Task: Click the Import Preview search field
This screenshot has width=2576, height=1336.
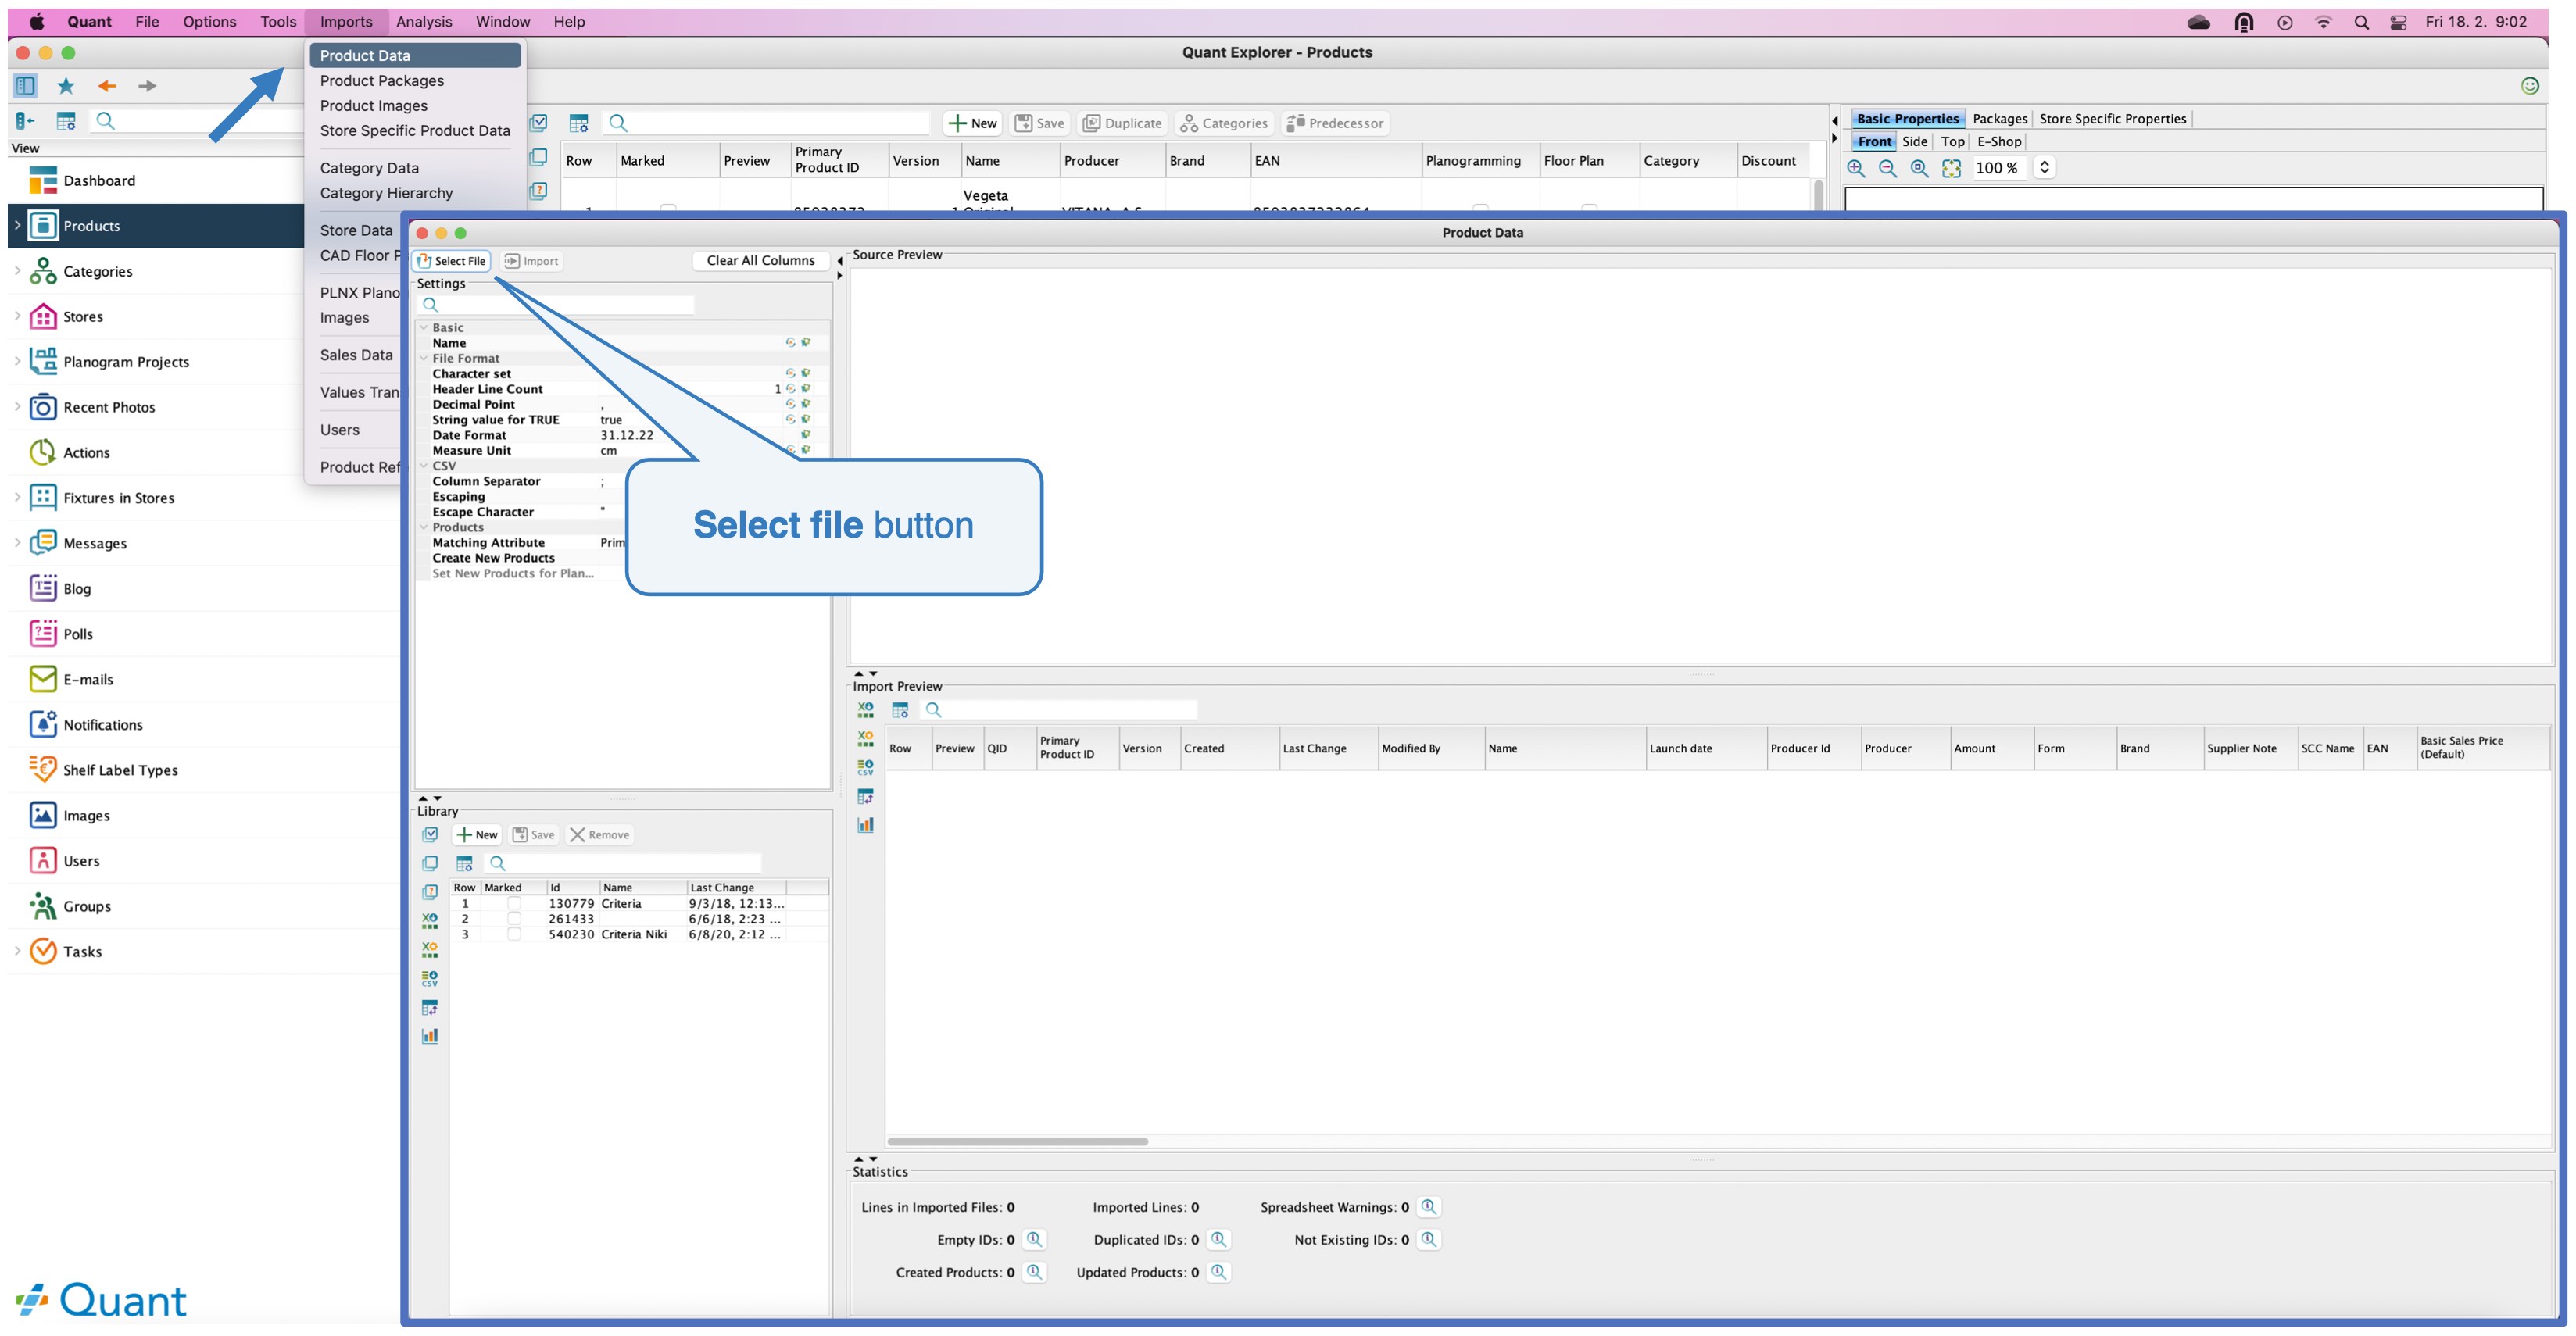Action: point(1060,709)
